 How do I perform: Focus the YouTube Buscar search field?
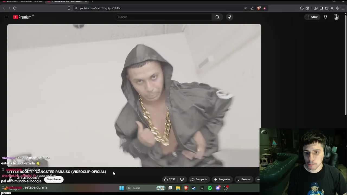click(163, 17)
